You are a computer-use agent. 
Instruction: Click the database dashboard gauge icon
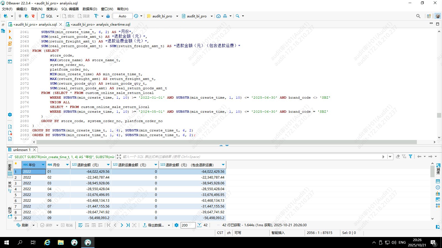tap(218, 16)
